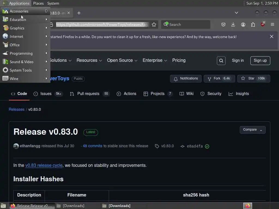This screenshot has width=279, height=209.
Task: Expand the Open Source dropdown
Action: tap(122, 60)
